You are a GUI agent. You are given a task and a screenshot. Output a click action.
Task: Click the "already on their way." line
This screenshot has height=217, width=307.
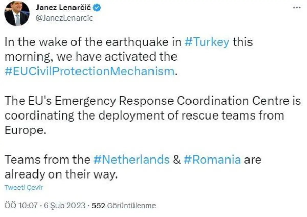point(61,174)
